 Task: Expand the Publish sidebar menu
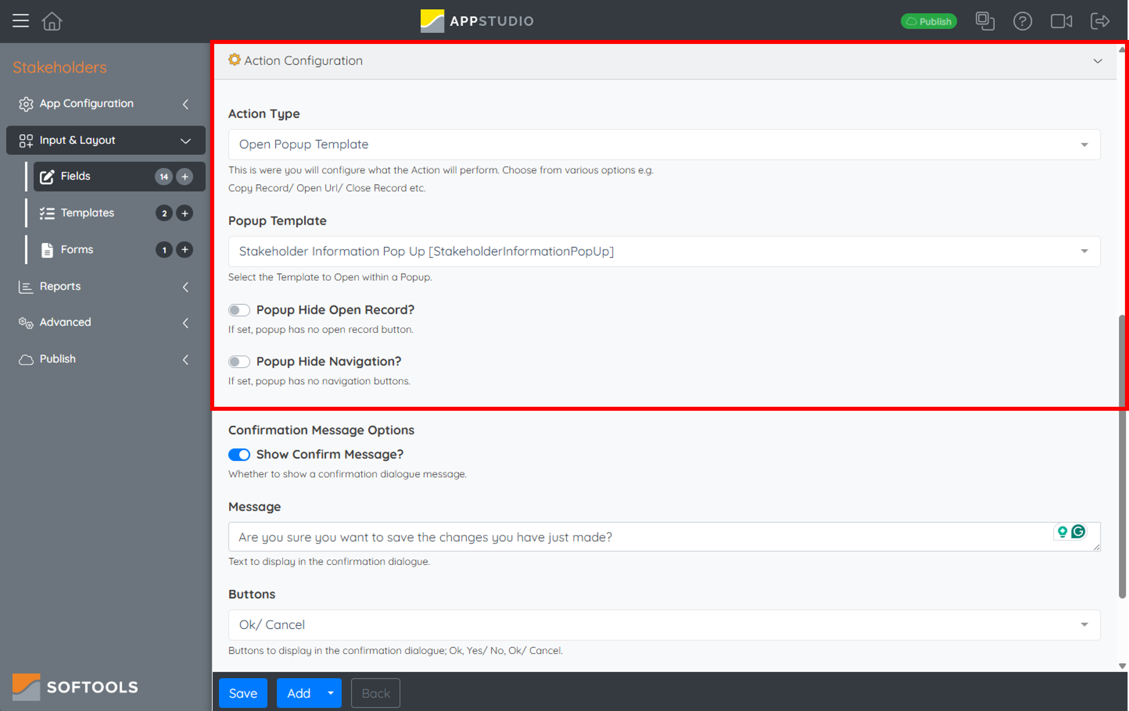coord(106,359)
